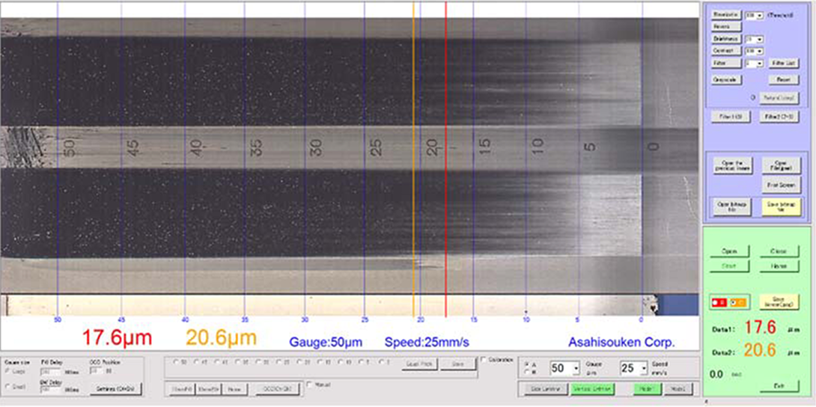Click the Exit button in green panel

point(779,386)
